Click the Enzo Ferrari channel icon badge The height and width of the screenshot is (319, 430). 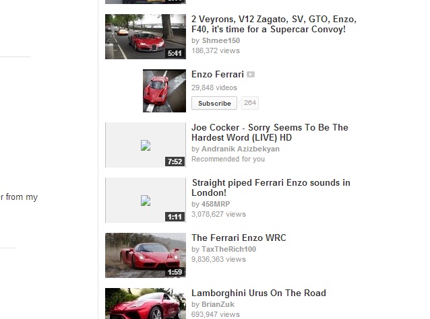click(x=251, y=75)
